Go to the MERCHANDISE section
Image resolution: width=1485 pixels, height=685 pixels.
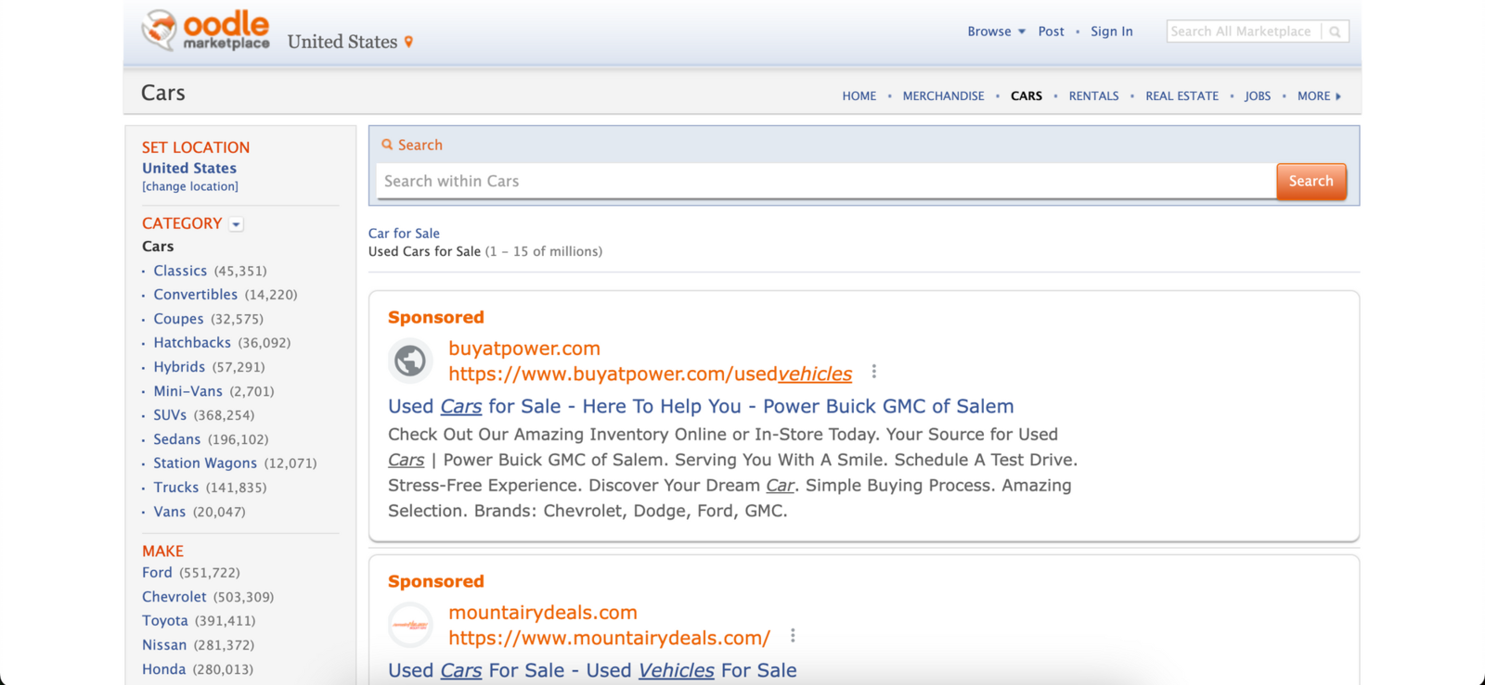tap(943, 95)
